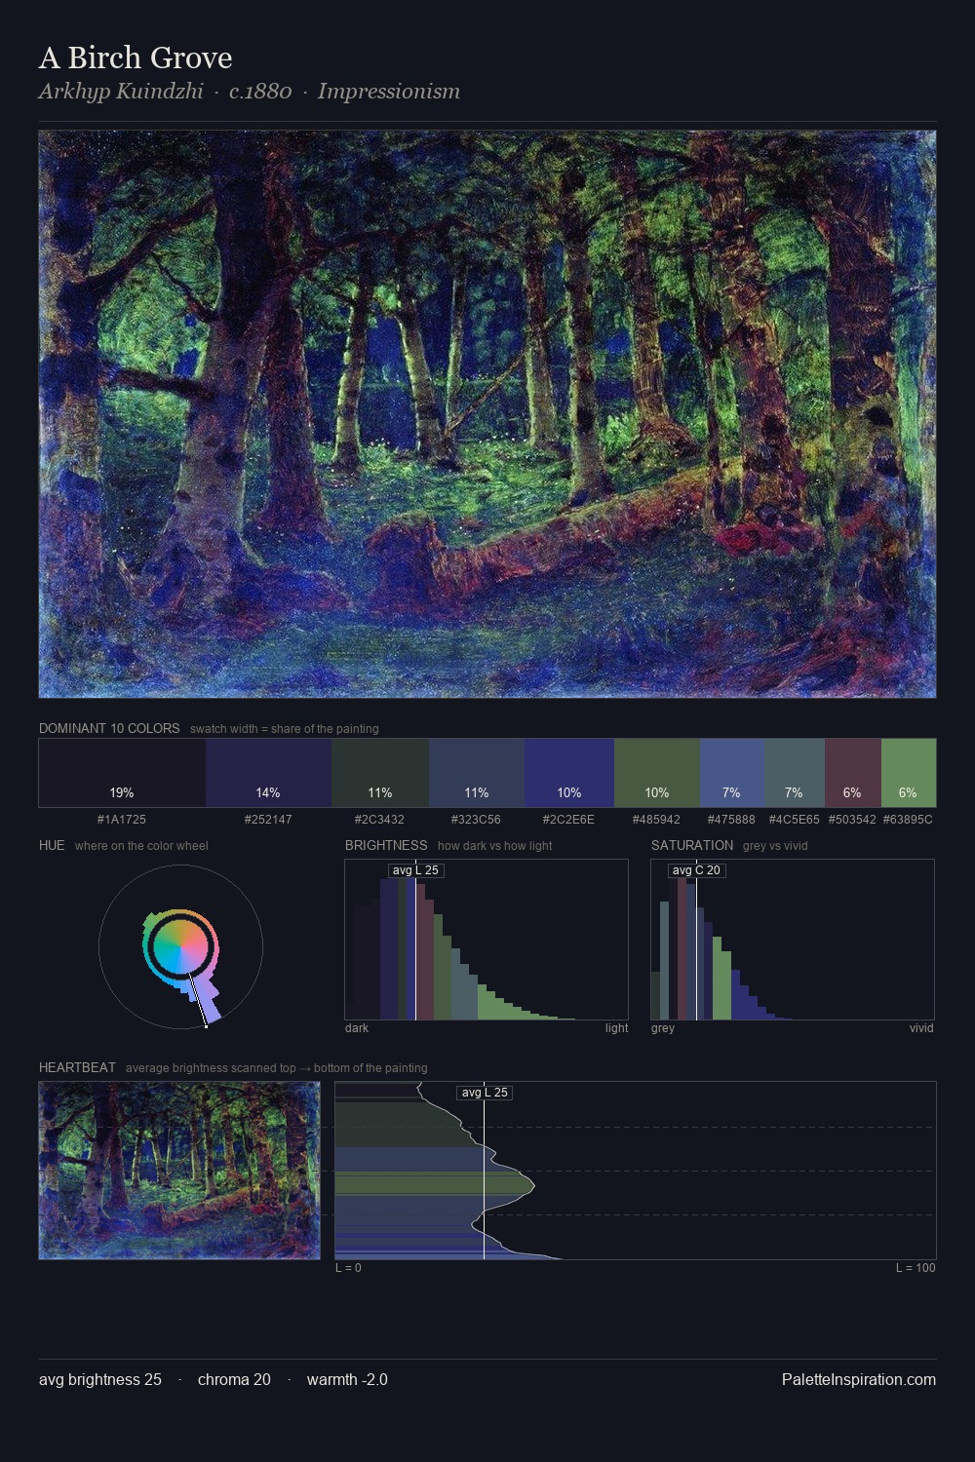Click 'where on the color wheel' caption
The height and width of the screenshot is (1462, 975).
click(x=141, y=845)
